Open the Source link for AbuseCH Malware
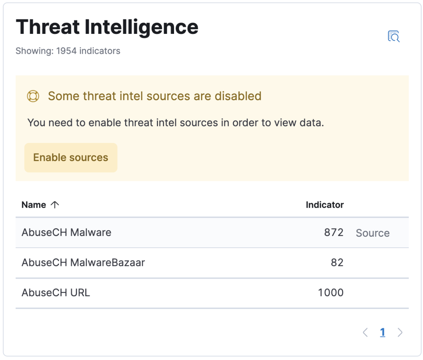 [x=372, y=233]
